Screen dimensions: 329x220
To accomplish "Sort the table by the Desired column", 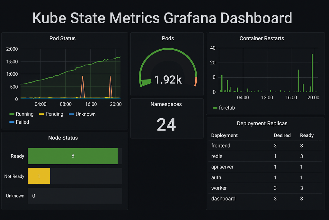I will (x=282, y=135).
